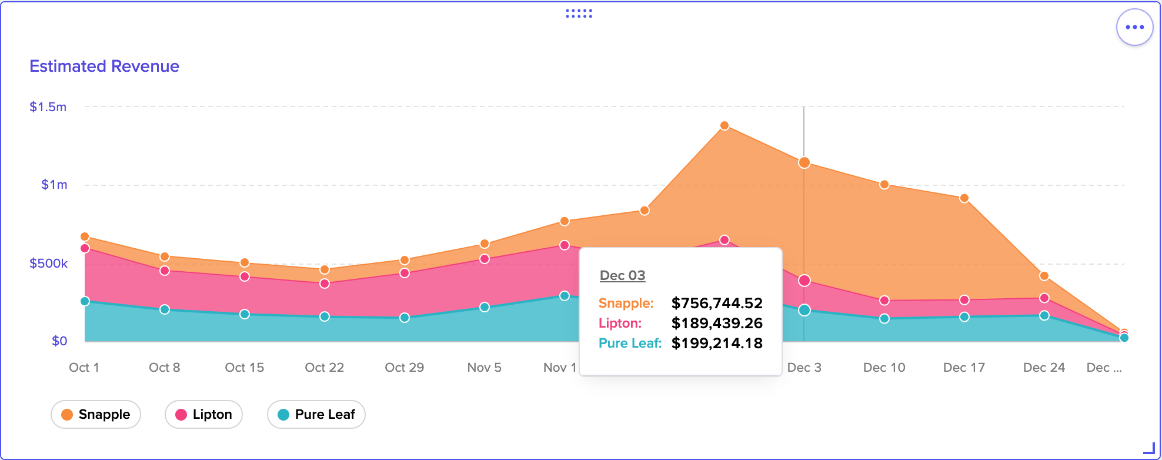The height and width of the screenshot is (460, 1162).
Task: Click the Oct 1 axis label
Action: 84,368
